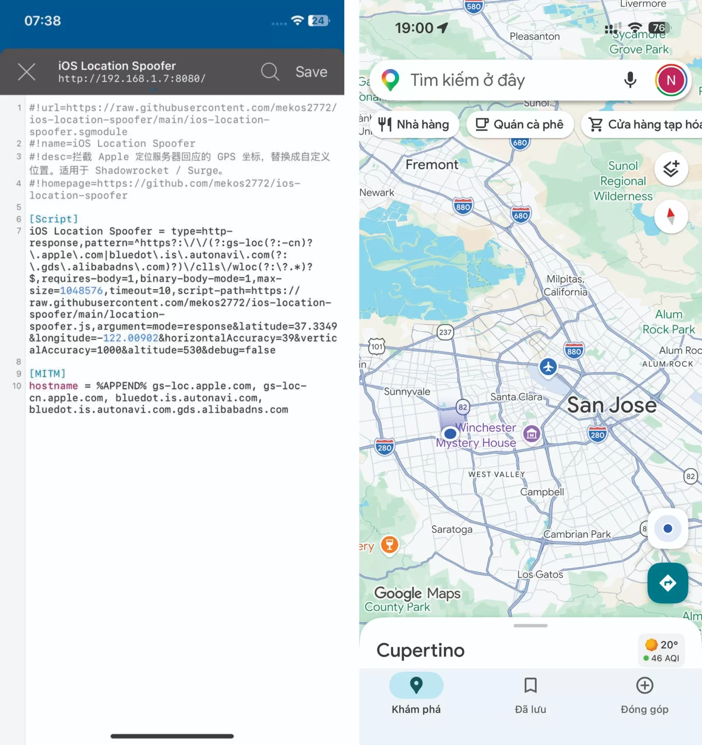The height and width of the screenshot is (745, 702).
Task: Tap the Sunol Regional Wilderness label
Action: [623, 181]
